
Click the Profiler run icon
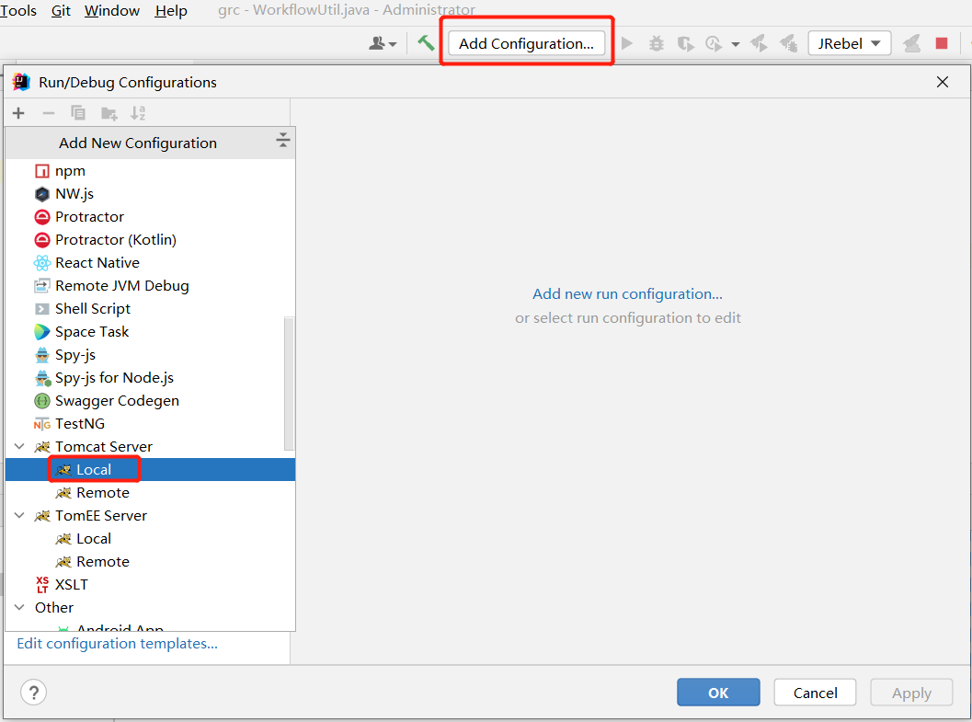coord(714,43)
